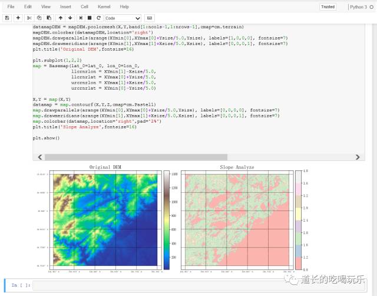This screenshot has height=296, width=377.
Task: Click the 'Original DEM' plot title
Action: pyautogui.click(x=105, y=167)
